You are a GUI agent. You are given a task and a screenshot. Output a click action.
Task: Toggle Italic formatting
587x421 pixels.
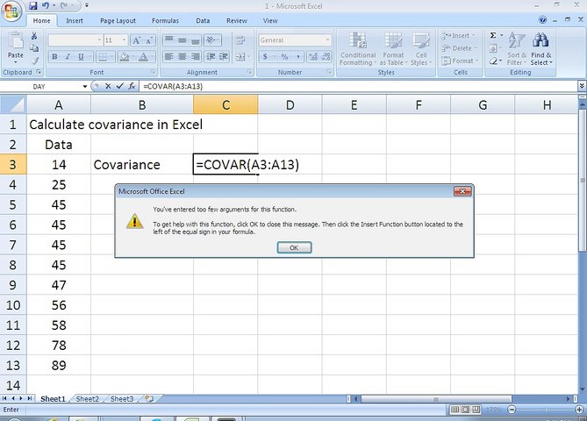[x=68, y=57]
